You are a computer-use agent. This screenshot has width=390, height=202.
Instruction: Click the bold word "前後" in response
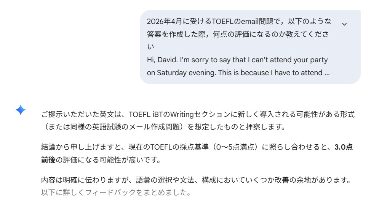48,161
